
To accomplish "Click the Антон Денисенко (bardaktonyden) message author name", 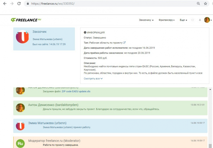I will pos(53,105).
